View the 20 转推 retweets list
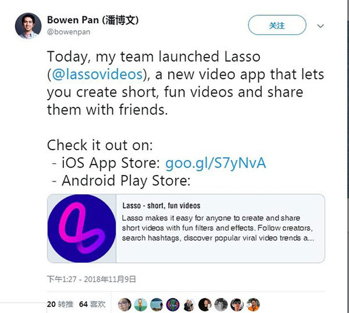349x313 pixels. pos(60,304)
